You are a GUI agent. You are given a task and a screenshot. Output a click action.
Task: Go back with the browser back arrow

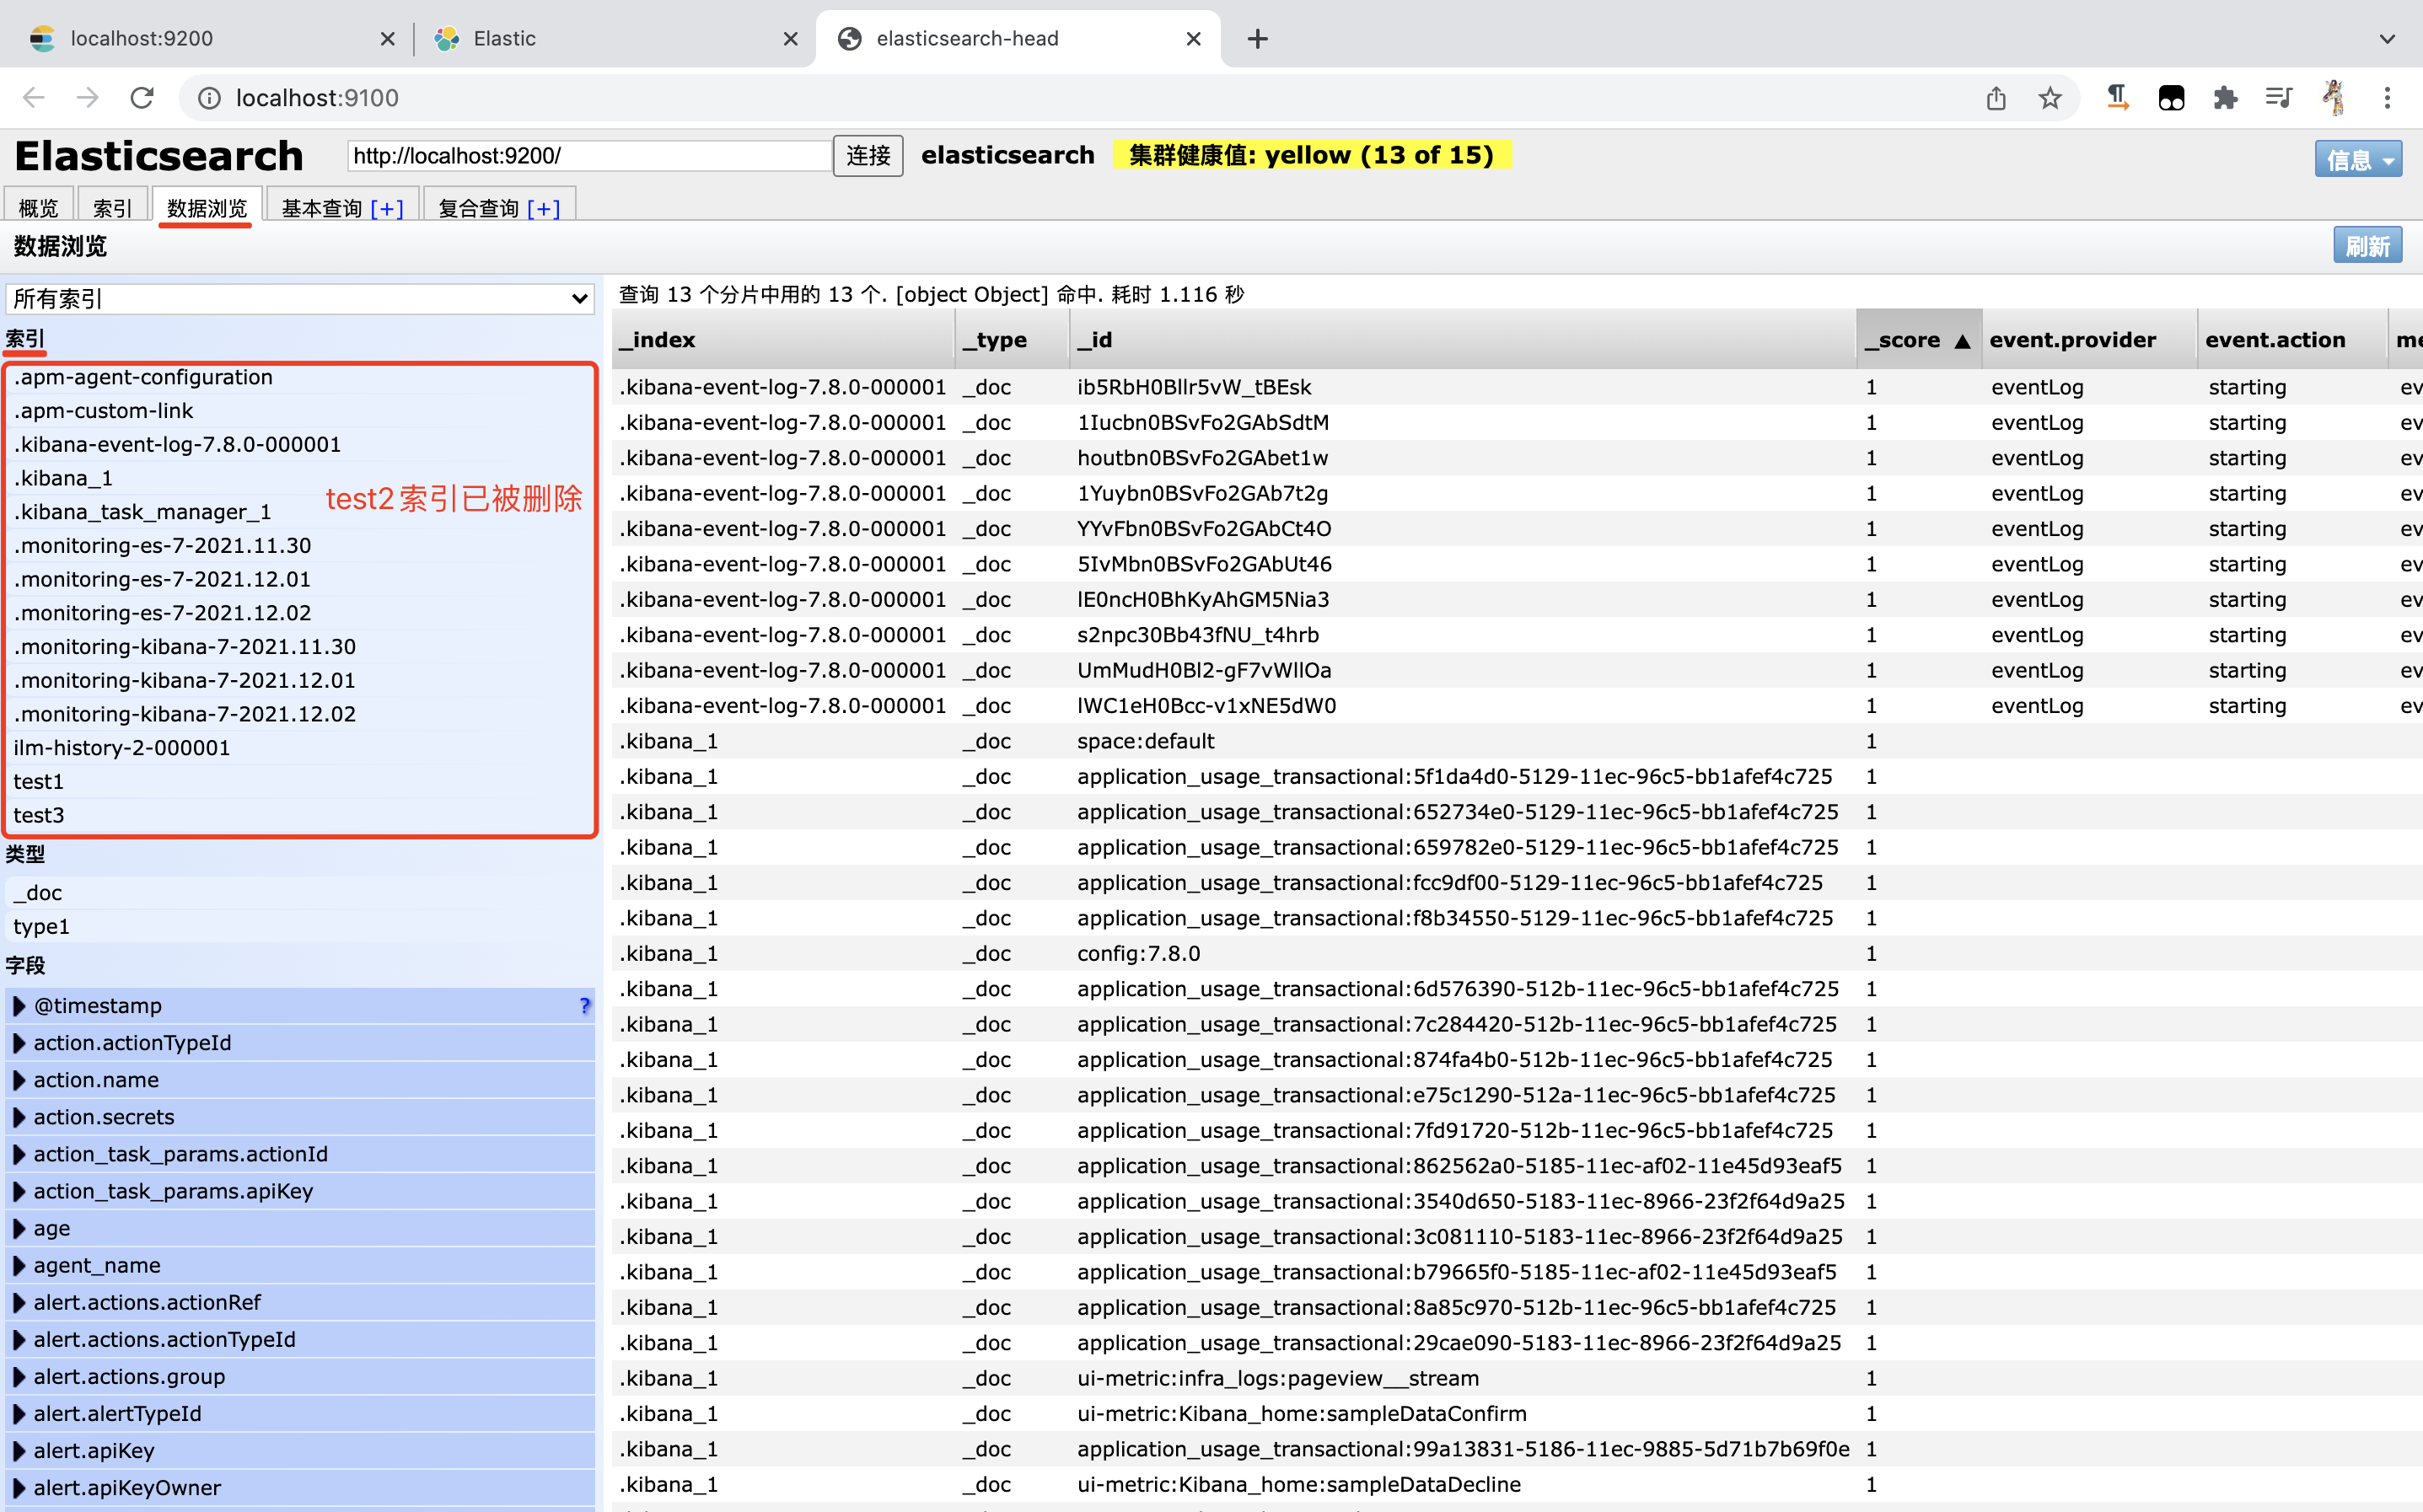coord(33,97)
